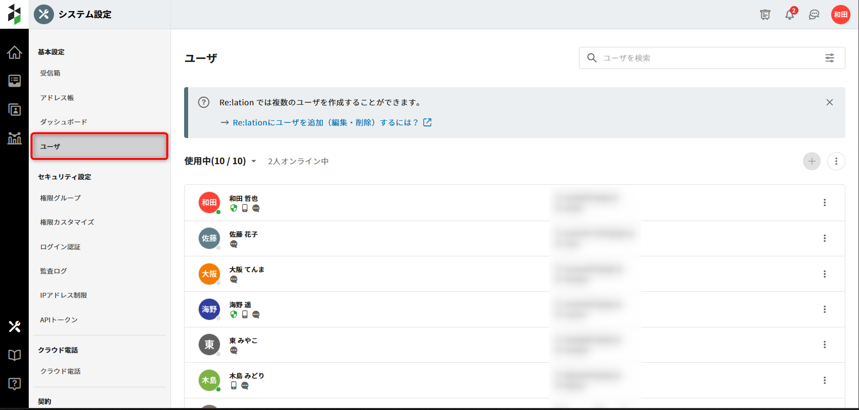Select 権限グループ in settings menu
859x410 pixels.
pyautogui.click(x=61, y=198)
